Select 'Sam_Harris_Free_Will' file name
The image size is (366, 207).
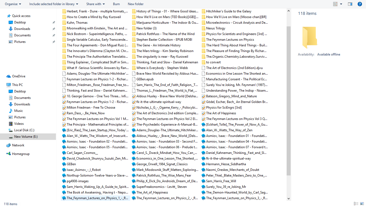point(221,181)
